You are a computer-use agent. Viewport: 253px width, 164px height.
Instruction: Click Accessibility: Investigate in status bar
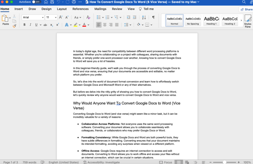pos(101,162)
